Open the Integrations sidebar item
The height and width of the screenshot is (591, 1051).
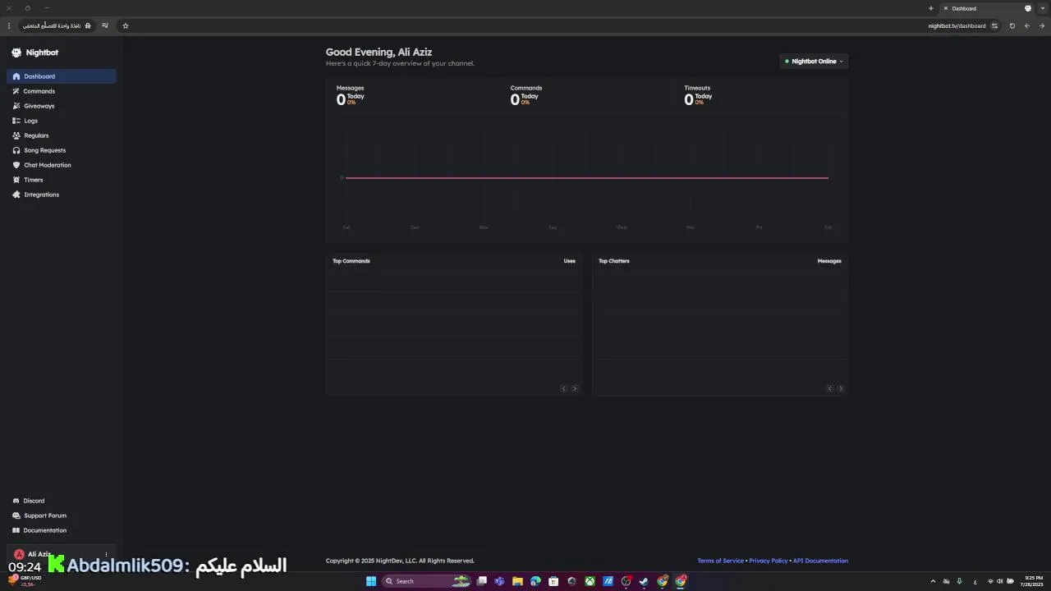(x=62, y=195)
